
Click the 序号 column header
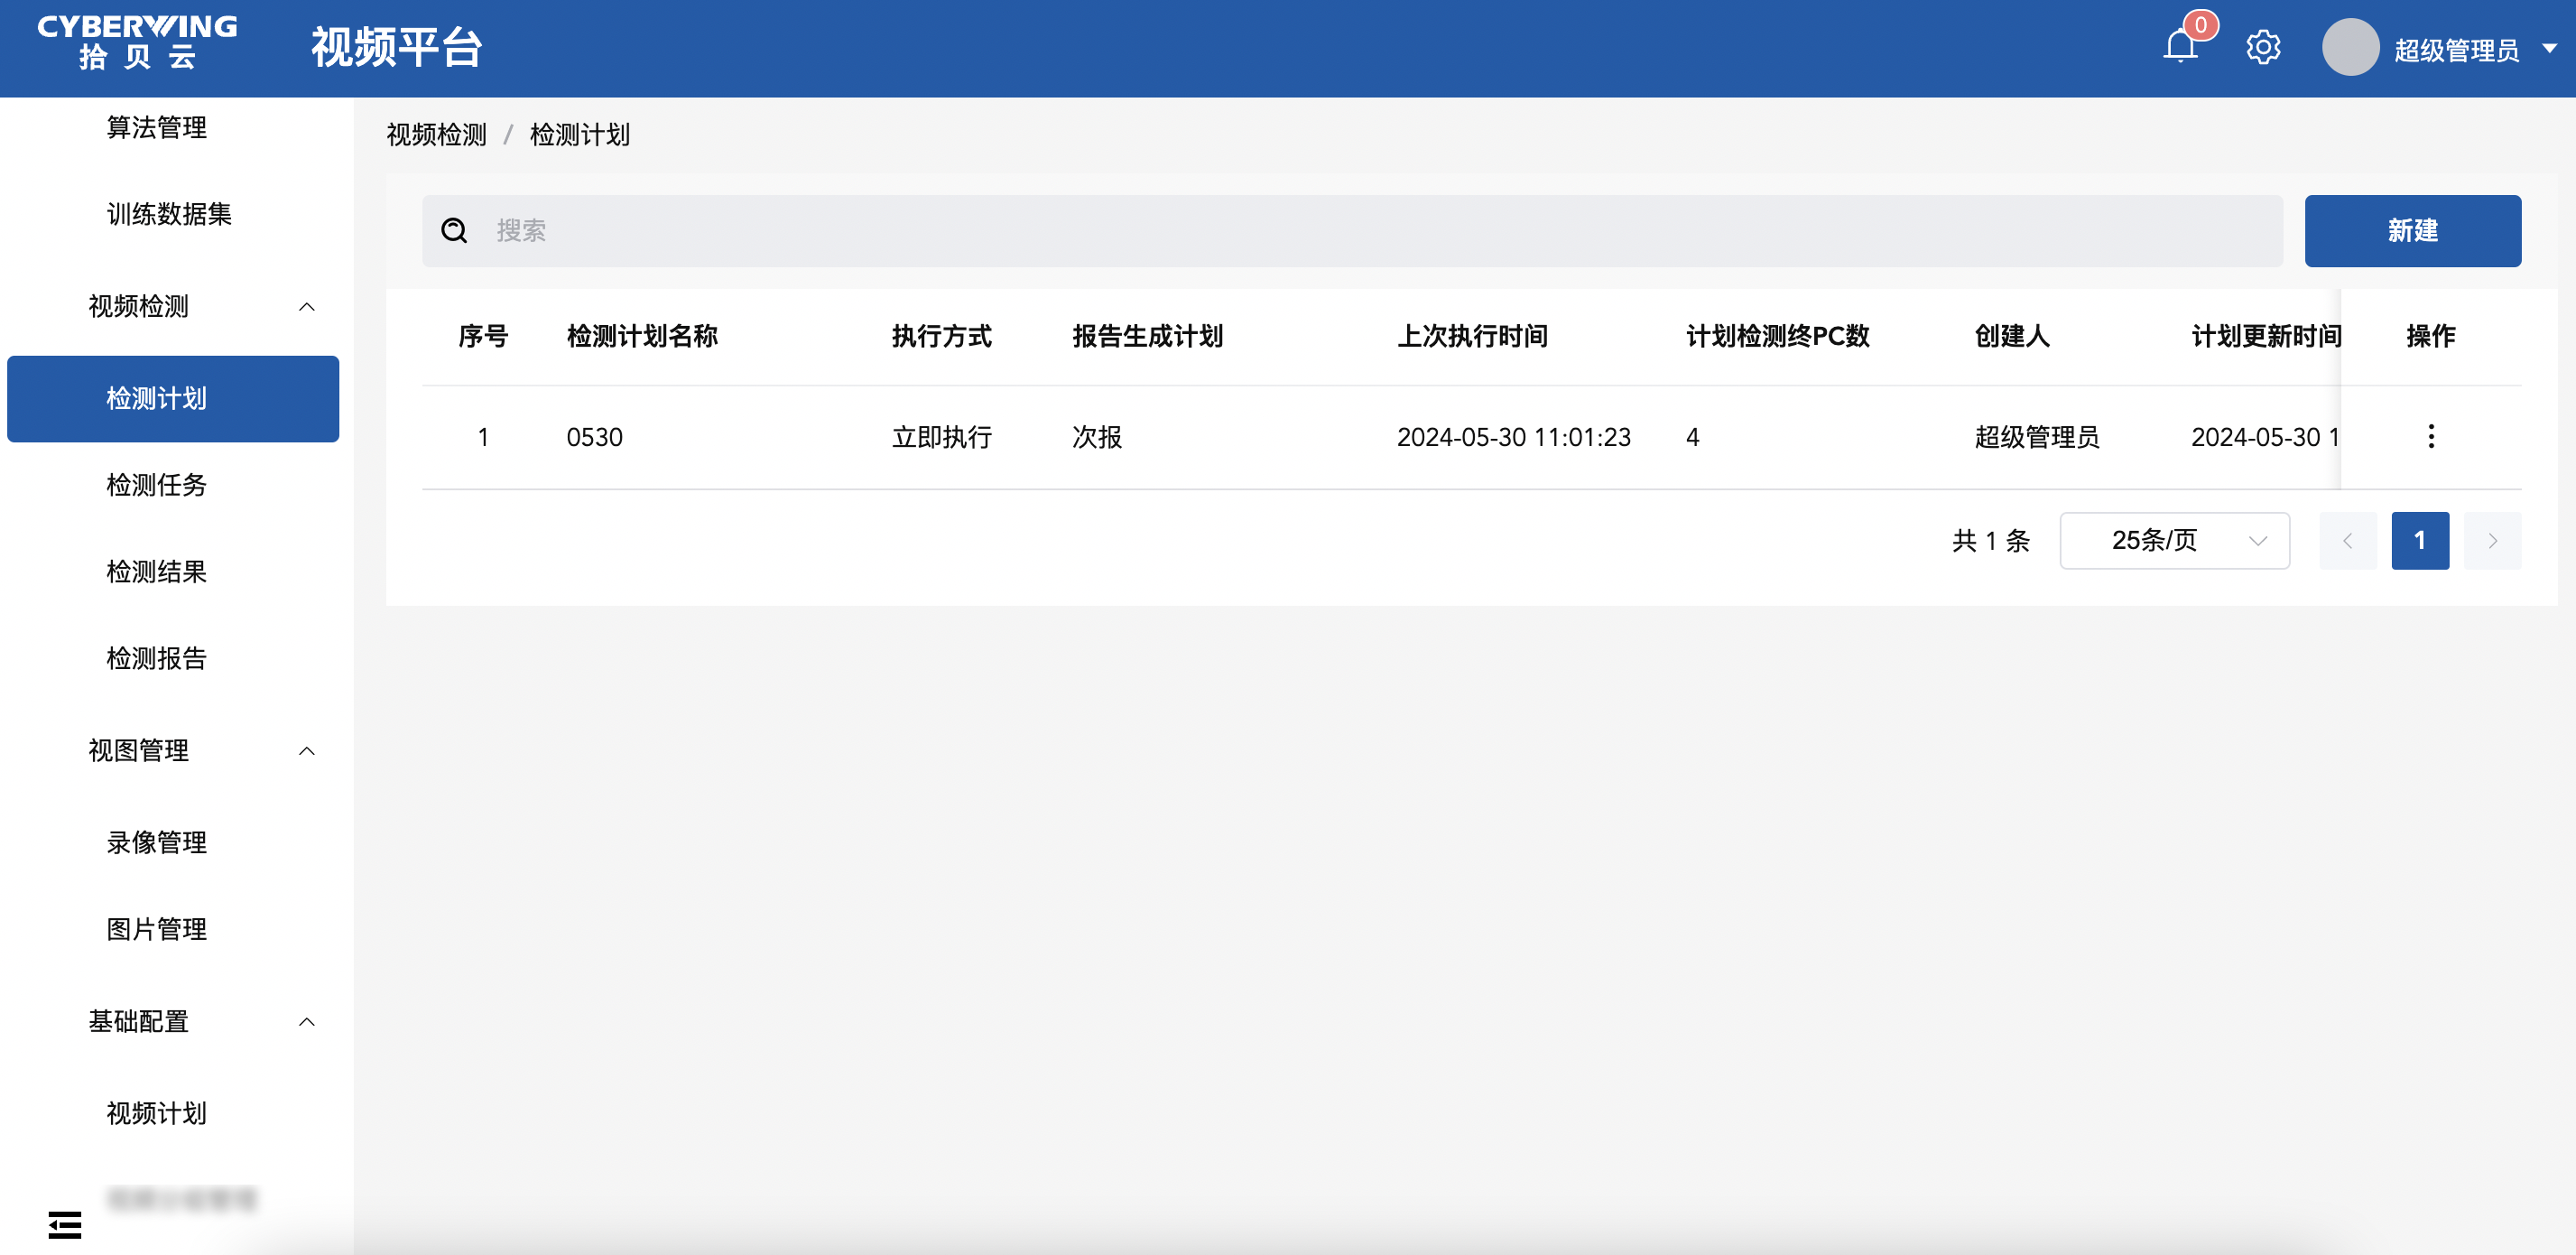coord(483,336)
